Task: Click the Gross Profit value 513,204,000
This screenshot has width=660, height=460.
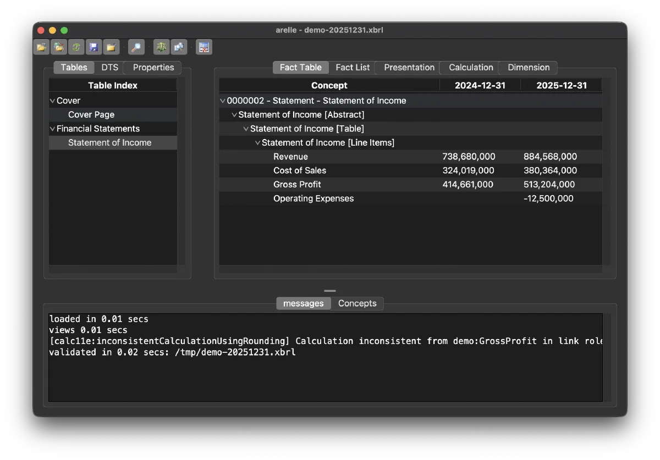Action: point(549,185)
